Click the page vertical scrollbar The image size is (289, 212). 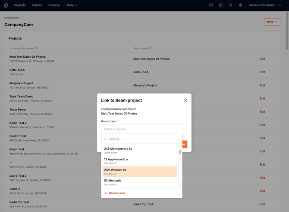[x=287, y=31]
